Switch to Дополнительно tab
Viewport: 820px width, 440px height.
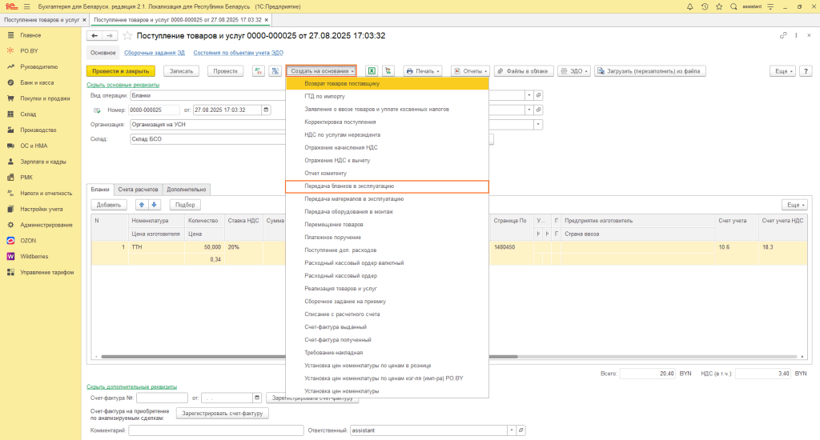click(x=186, y=189)
